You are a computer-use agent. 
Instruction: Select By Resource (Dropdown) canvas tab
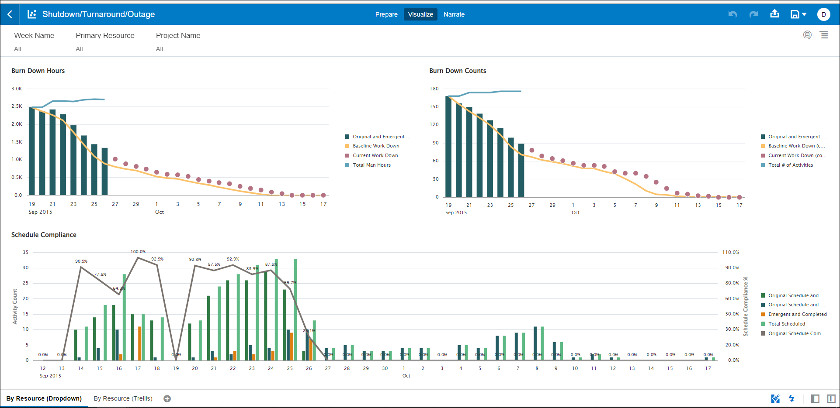point(44,398)
